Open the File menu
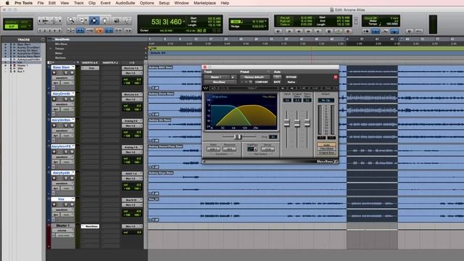464x261 pixels. [x=41, y=3]
